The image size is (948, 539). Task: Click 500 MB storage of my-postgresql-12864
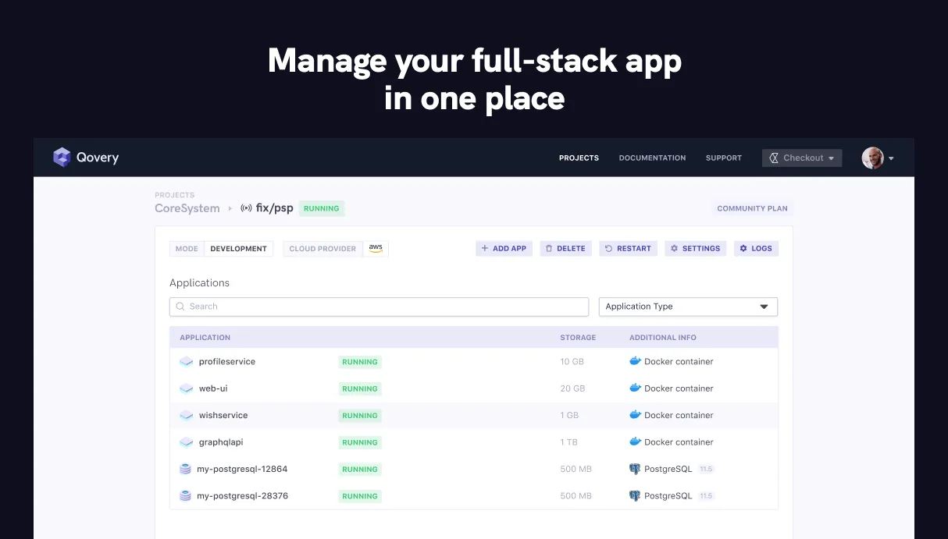[576, 470]
